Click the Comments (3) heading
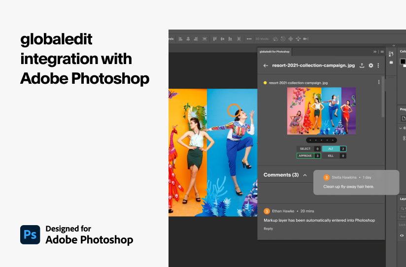 (x=281, y=175)
